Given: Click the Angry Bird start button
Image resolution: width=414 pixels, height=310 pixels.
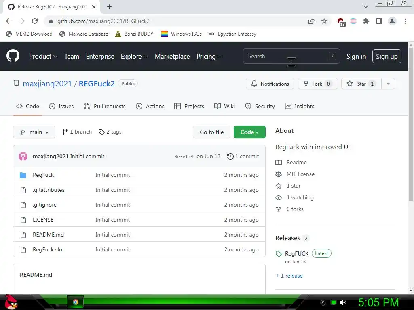Looking at the screenshot, I should click(x=11, y=302).
